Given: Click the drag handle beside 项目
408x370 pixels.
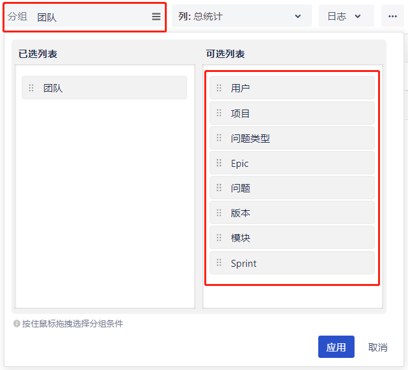Looking at the screenshot, I should click(220, 113).
